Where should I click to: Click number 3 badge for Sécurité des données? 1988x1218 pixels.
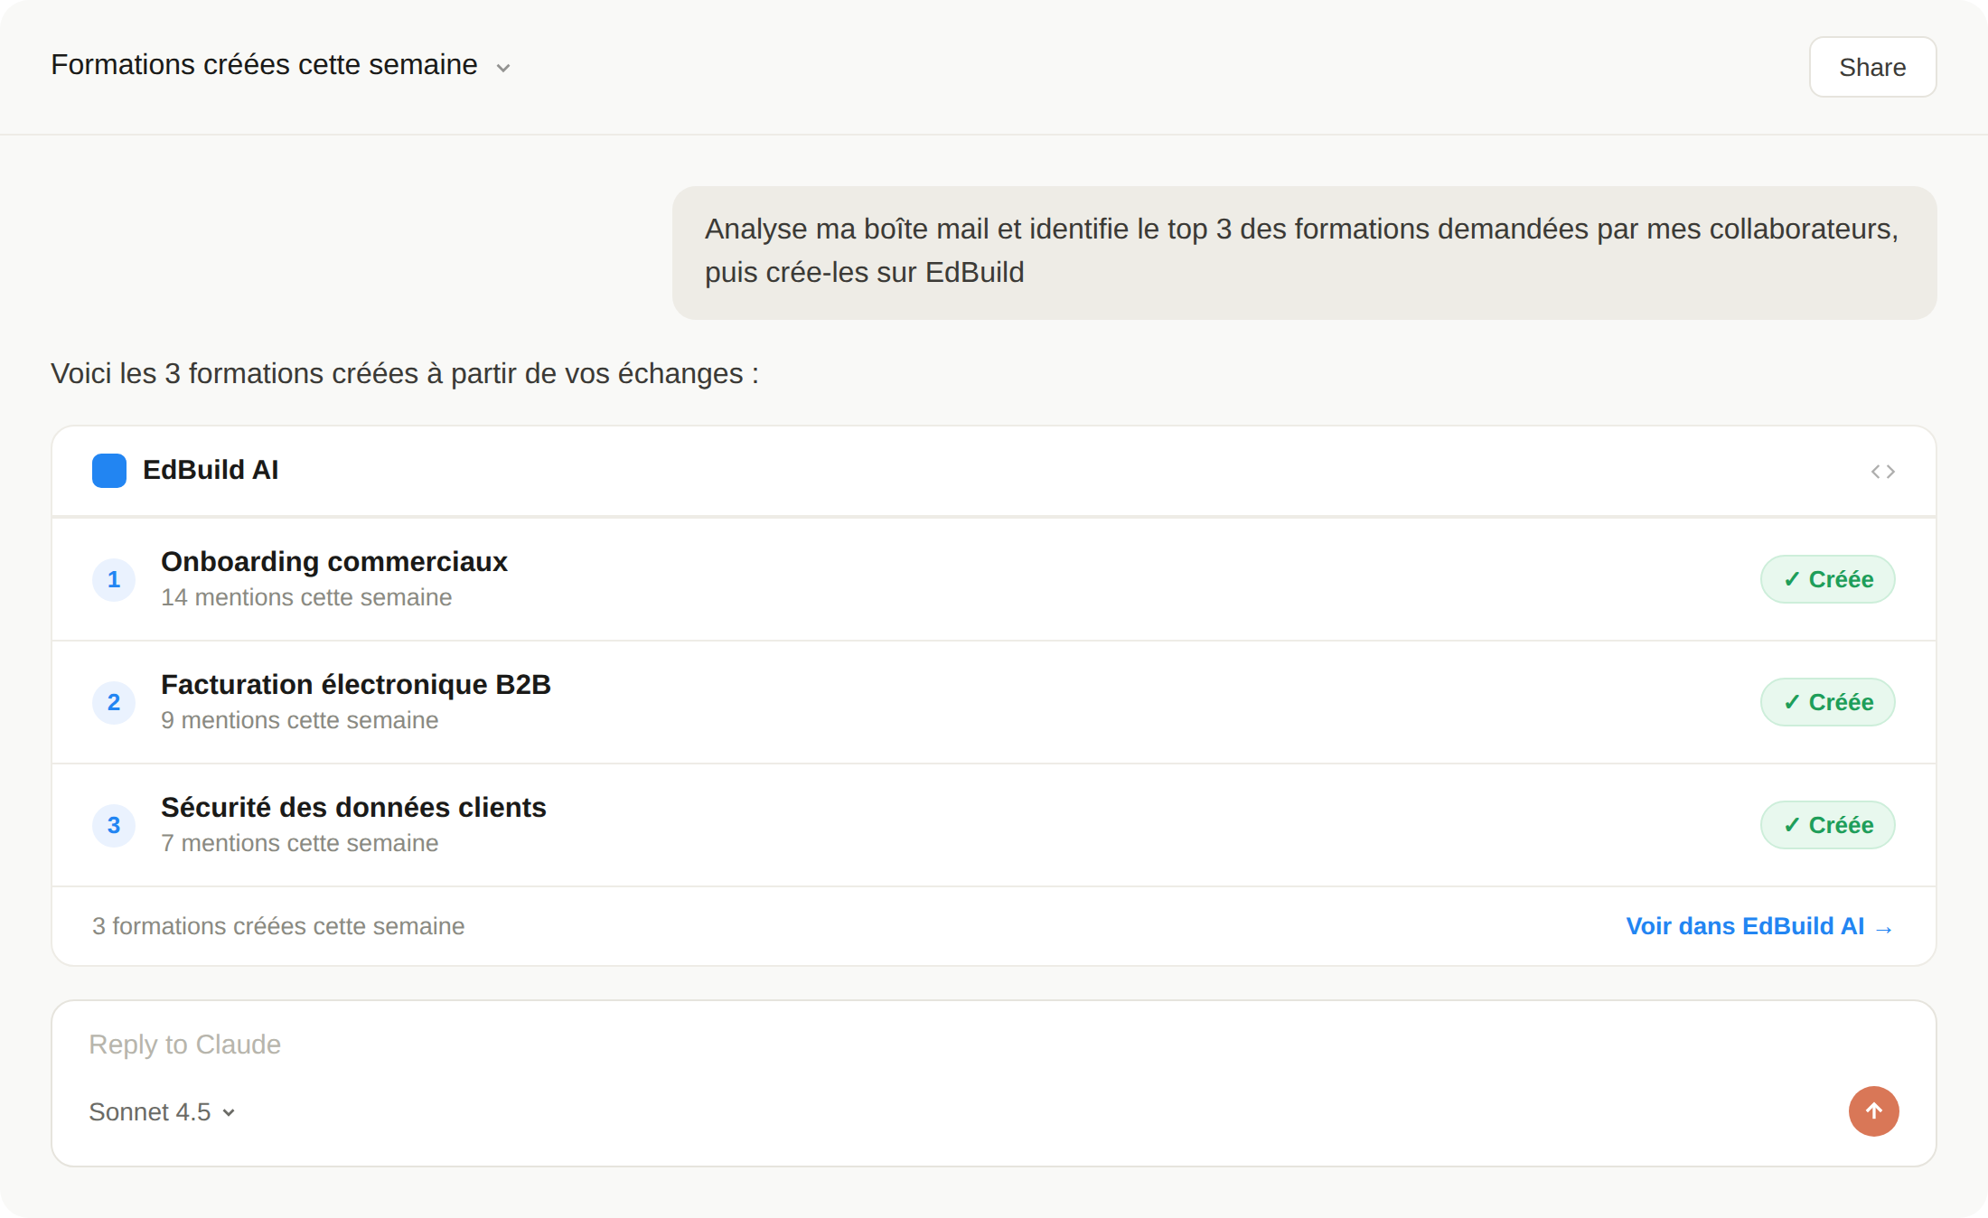point(114,825)
